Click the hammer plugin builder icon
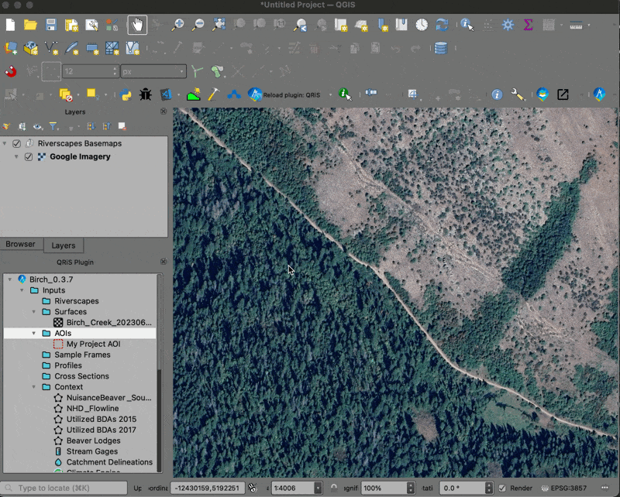The width and height of the screenshot is (620, 497). pos(214,94)
